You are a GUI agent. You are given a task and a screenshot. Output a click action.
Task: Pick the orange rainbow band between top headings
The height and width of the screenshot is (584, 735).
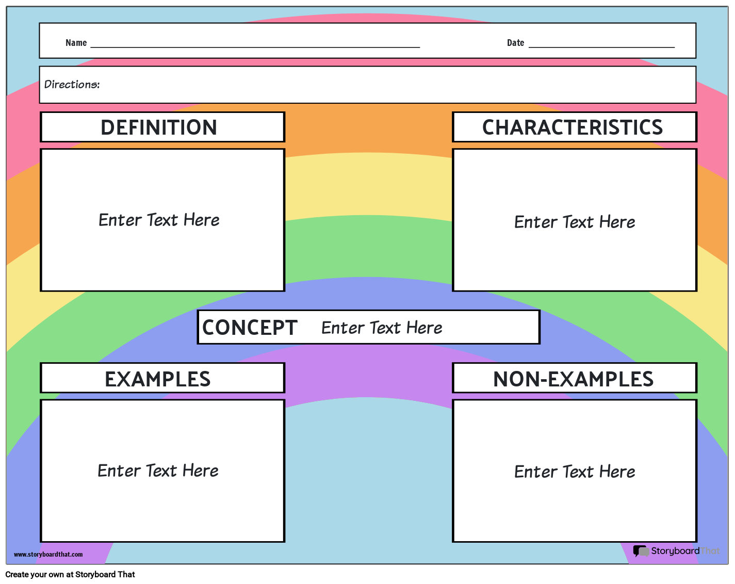367,129
